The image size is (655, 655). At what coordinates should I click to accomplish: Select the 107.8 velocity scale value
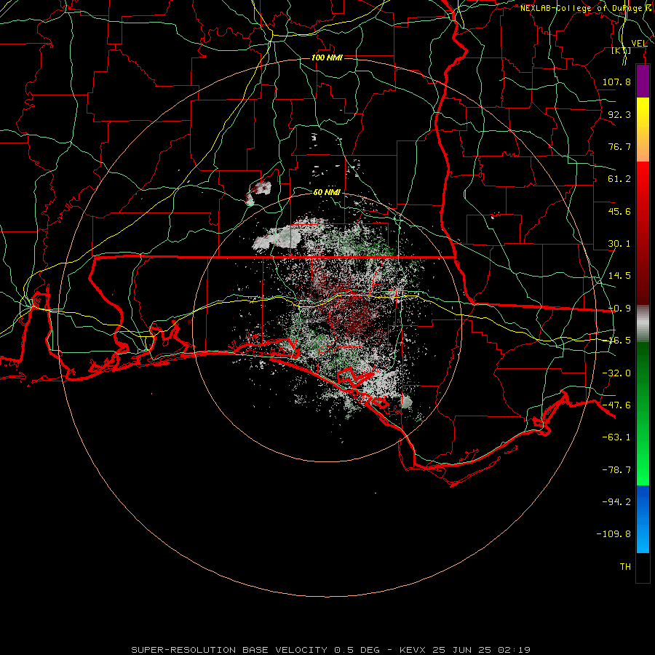click(616, 82)
